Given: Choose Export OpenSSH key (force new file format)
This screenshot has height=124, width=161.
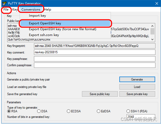Looking at the screenshot, I should (65, 29).
